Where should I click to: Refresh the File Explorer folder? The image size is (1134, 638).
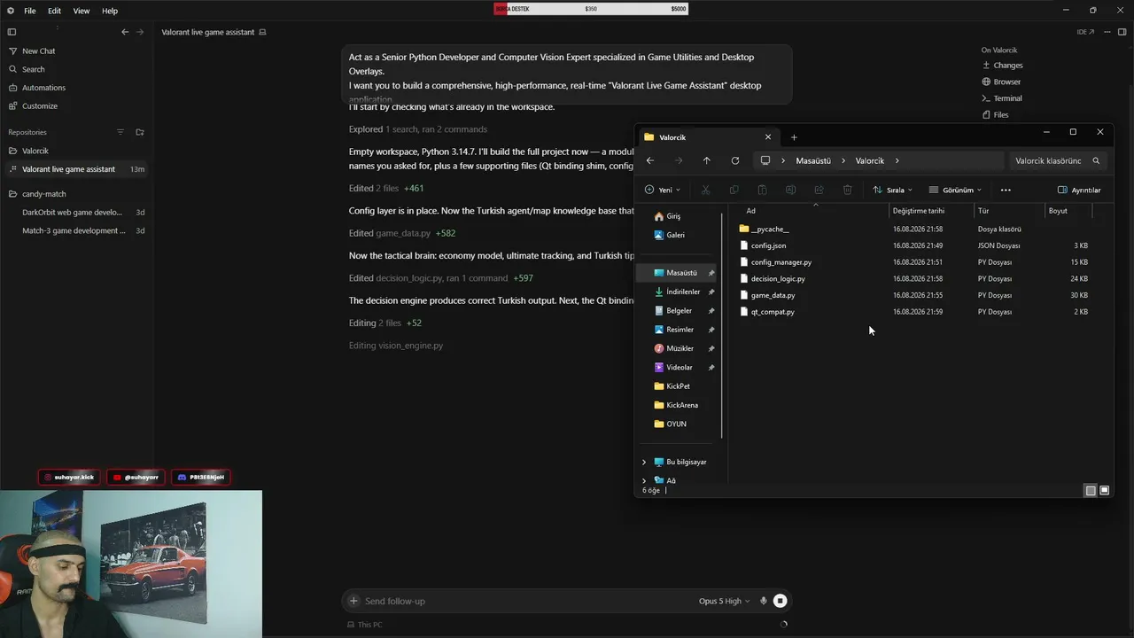[734, 160]
